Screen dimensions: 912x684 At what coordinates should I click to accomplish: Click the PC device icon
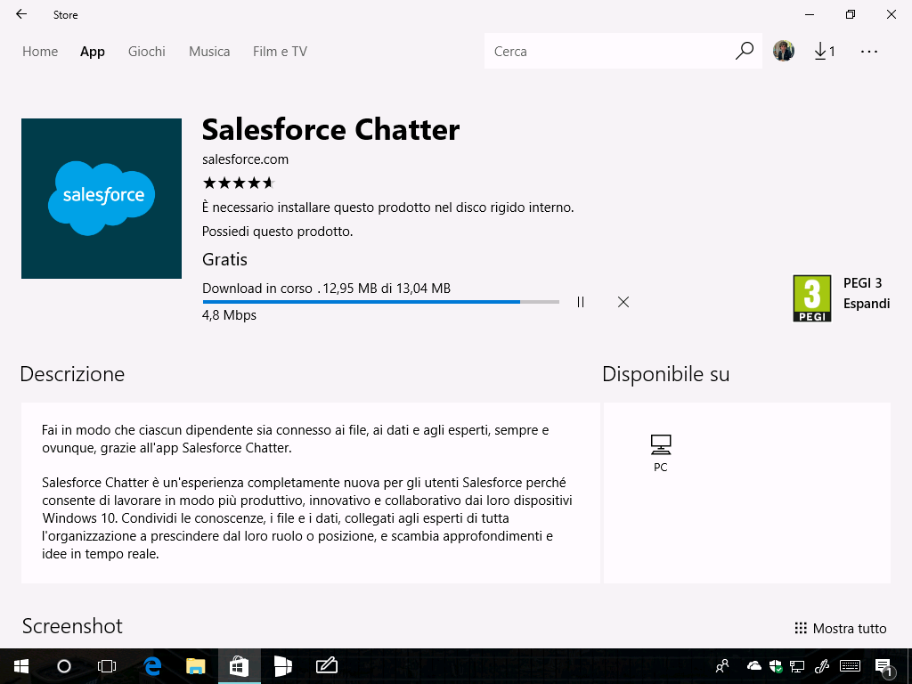pyautogui.click(x=661, y=445)
